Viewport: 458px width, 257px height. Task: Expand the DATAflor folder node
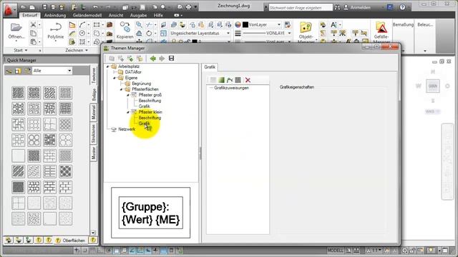pyautogui.click(x=114, y=72)
